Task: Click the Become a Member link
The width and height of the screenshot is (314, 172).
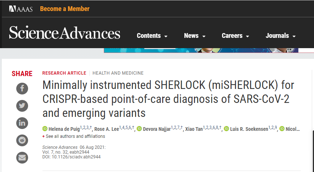Action: coord(65,9)
